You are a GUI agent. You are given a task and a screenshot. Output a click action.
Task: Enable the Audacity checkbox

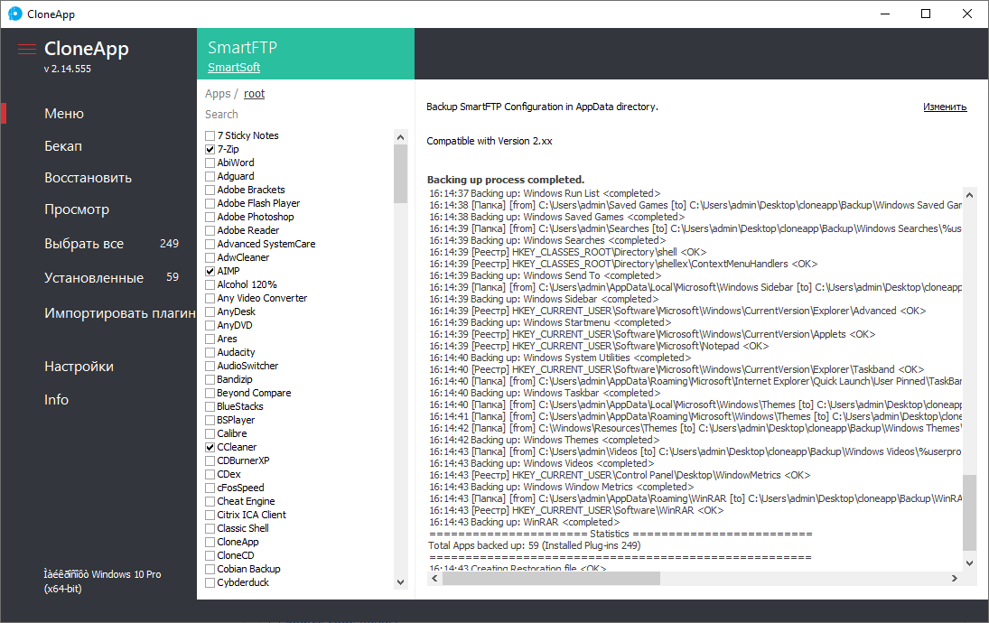[x=210, y=352]
